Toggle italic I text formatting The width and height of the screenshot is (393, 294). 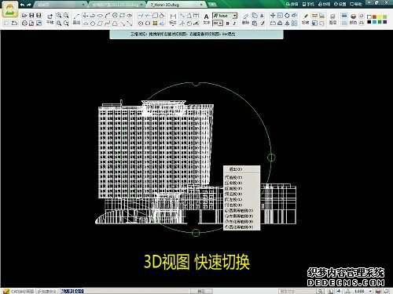point(234,24)
